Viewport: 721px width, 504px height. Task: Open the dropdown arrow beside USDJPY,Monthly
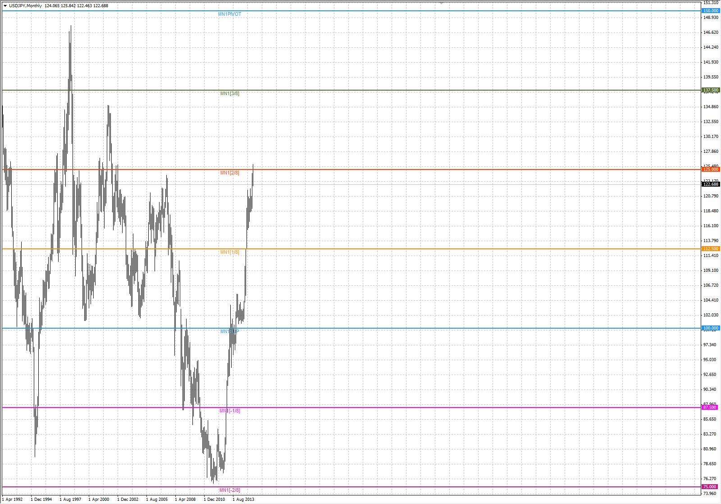click(x=5, y=6)
